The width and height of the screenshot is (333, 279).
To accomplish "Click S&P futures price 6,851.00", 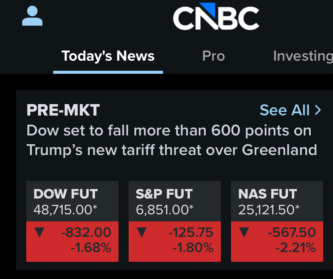I will click(x=164, y=210).
